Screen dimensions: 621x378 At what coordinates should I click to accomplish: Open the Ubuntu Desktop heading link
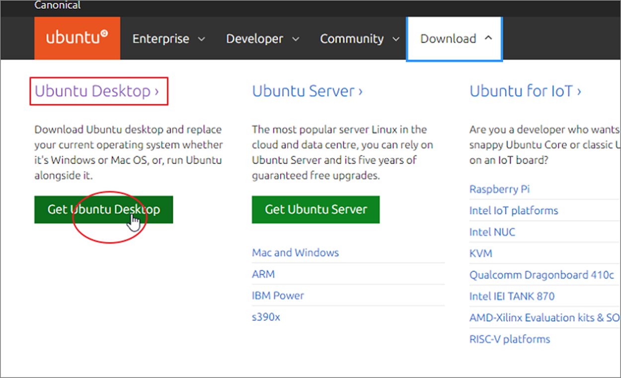97,91
